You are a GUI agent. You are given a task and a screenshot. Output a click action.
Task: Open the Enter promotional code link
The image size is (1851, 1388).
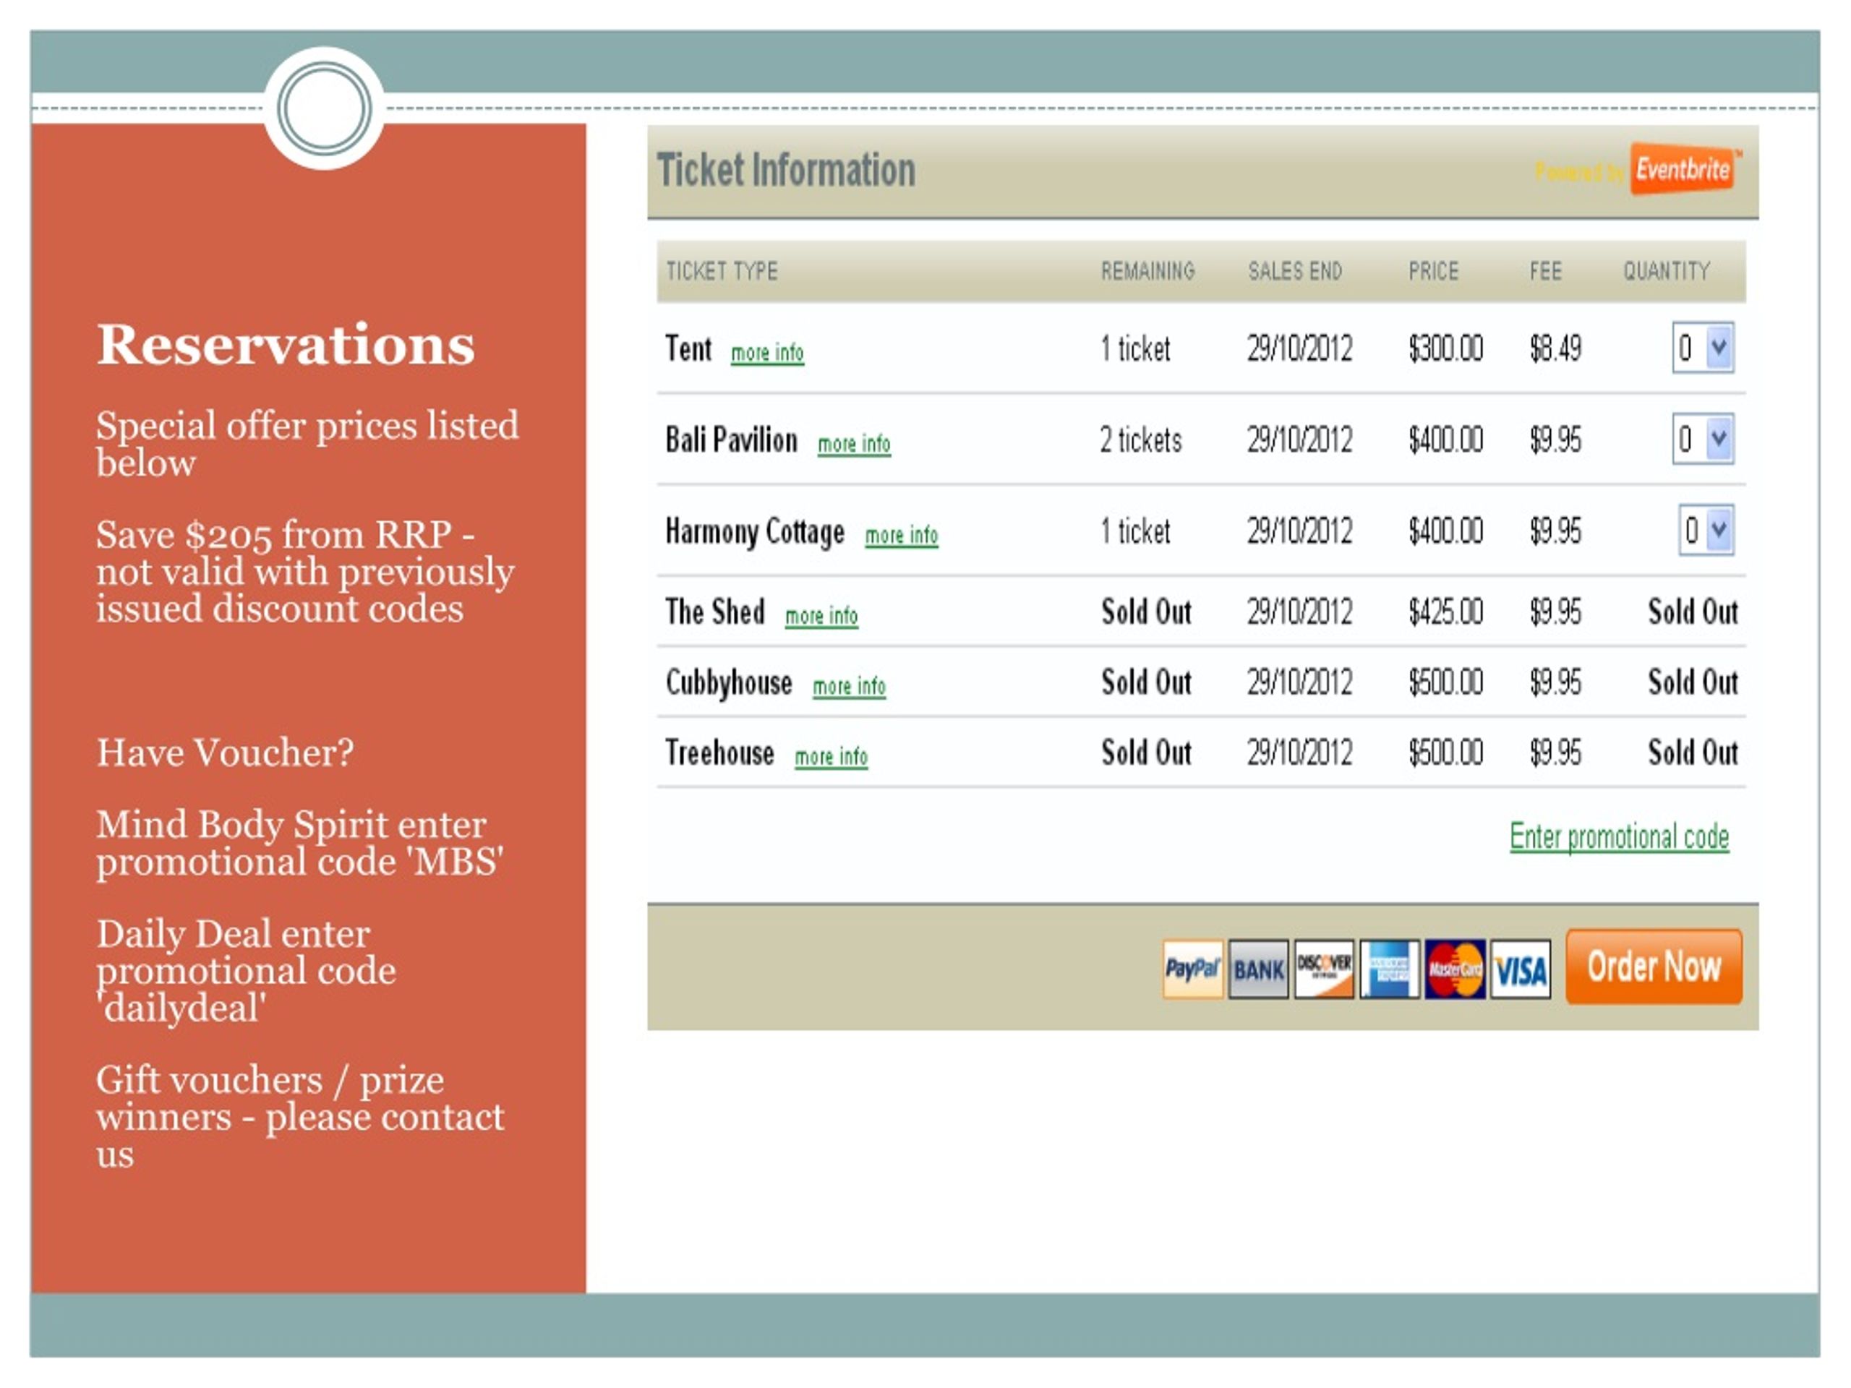click(1619, 835)
